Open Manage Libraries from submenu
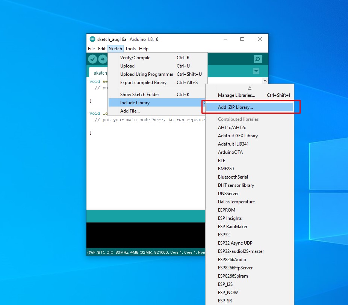348x305 pixels. 236,95
